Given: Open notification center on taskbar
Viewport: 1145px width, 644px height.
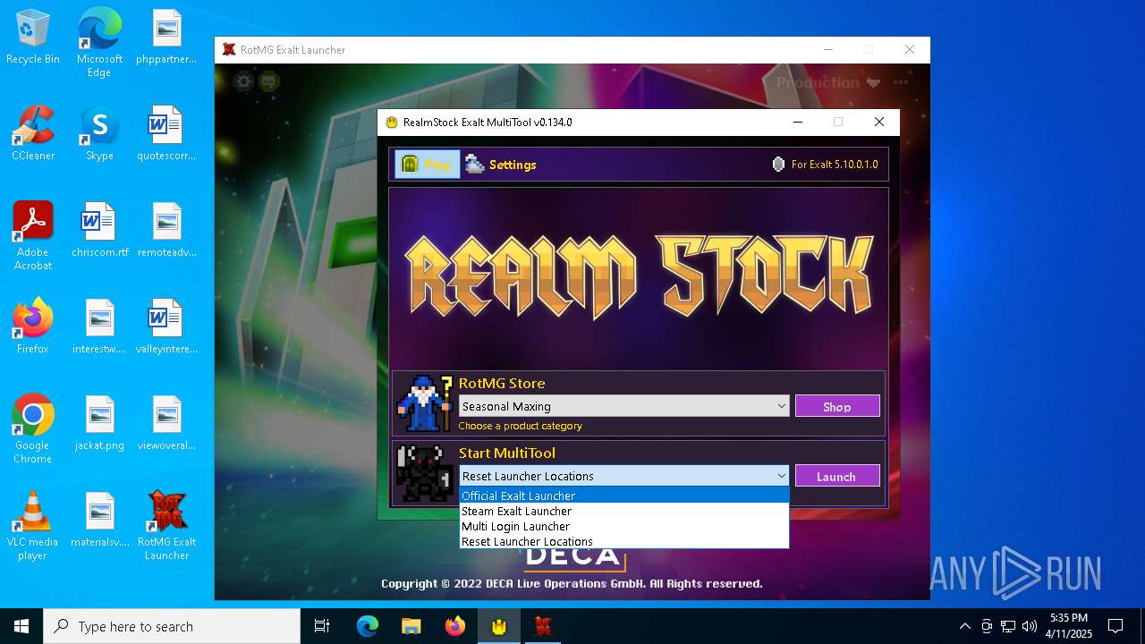Looking at the screenshot, I should [x=1115, y=626].
